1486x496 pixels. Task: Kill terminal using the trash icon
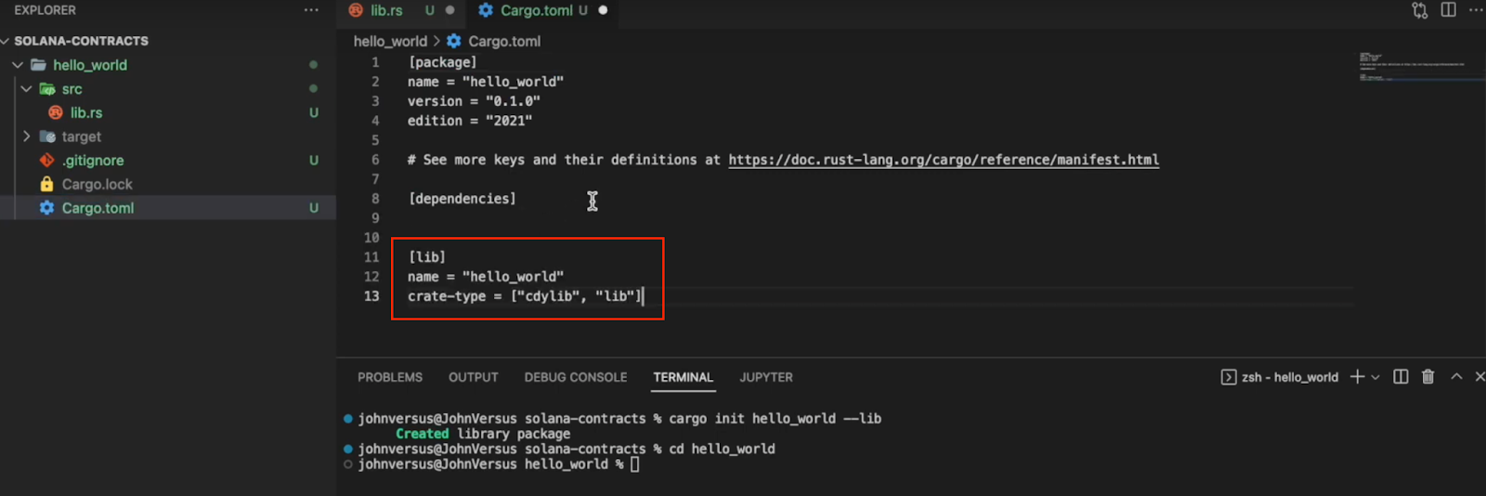[1427, 376]
